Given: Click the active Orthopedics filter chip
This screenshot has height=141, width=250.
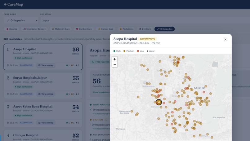Looking at the screenshot, I should (164, 29).
